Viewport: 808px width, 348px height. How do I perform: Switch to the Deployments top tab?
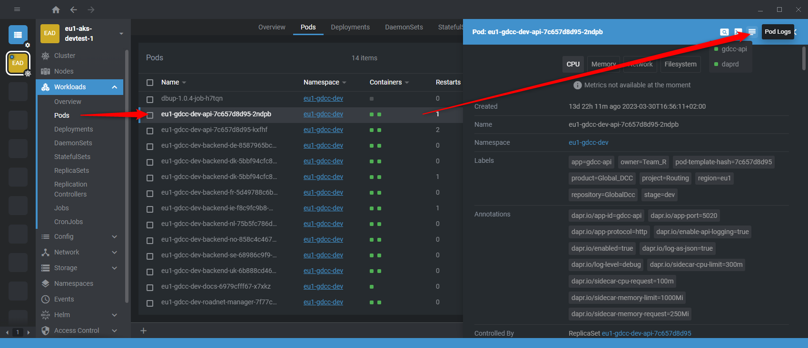pos(350,27)
